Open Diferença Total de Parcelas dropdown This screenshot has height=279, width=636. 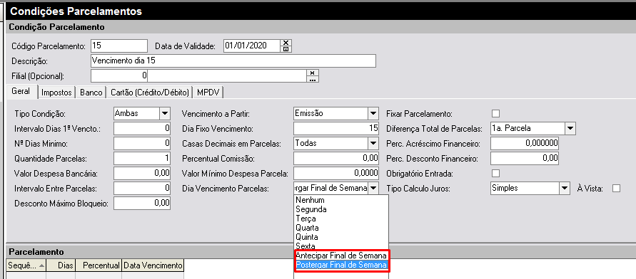[x=570, y=129]
